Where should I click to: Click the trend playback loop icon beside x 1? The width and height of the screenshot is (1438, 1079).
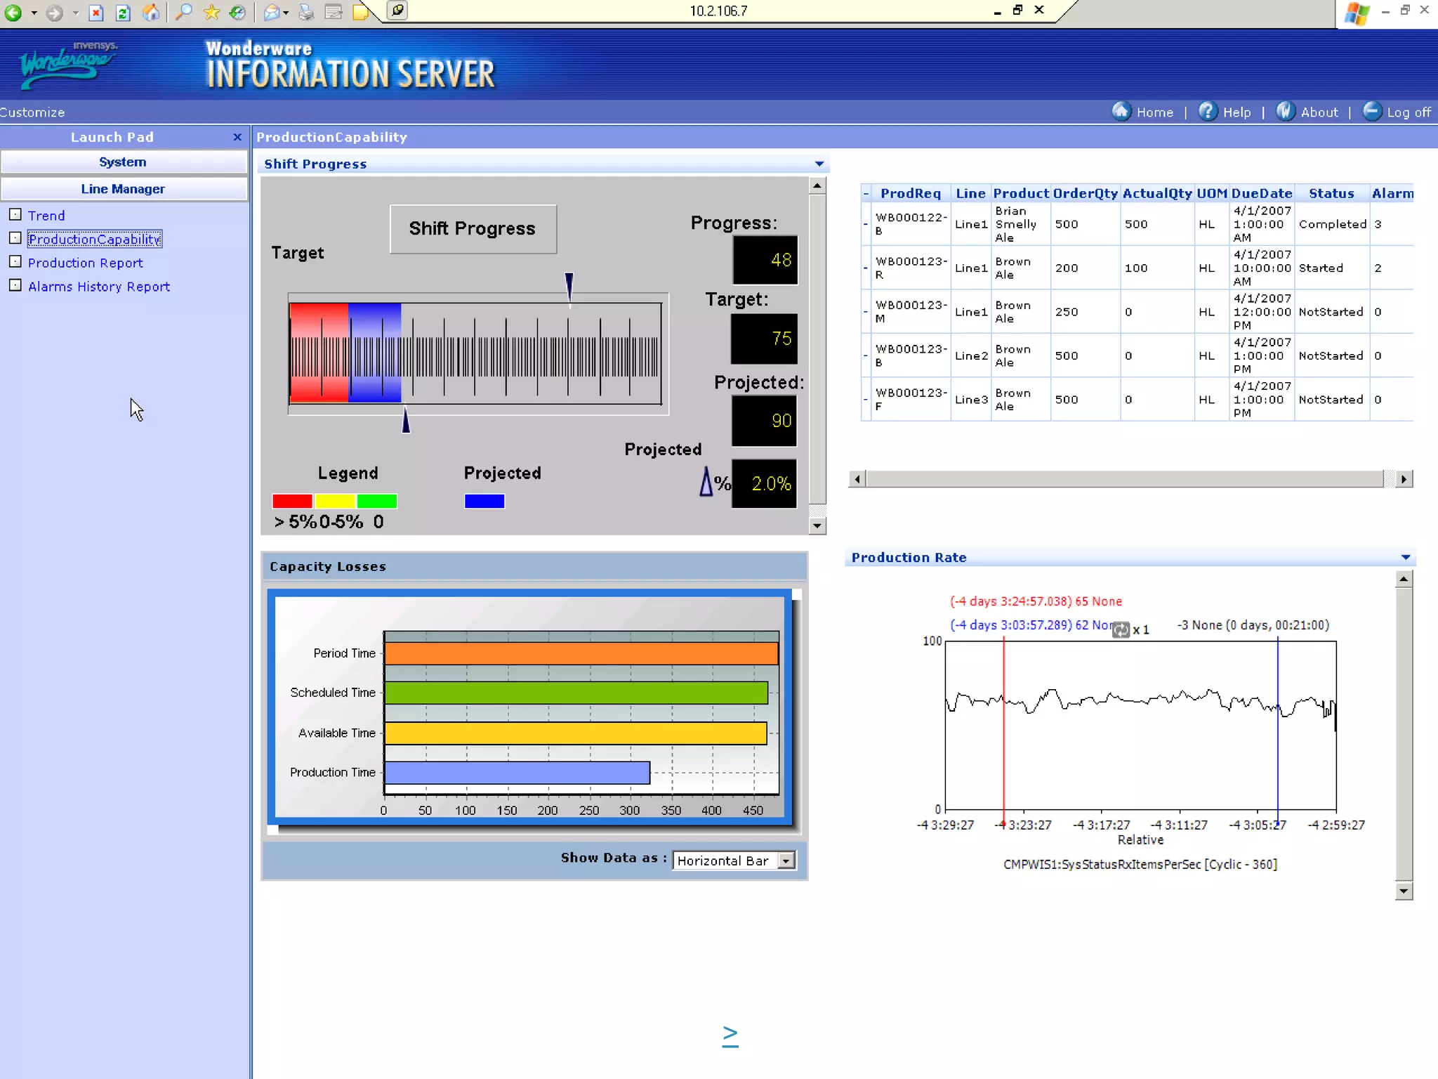pos(1121,630)
